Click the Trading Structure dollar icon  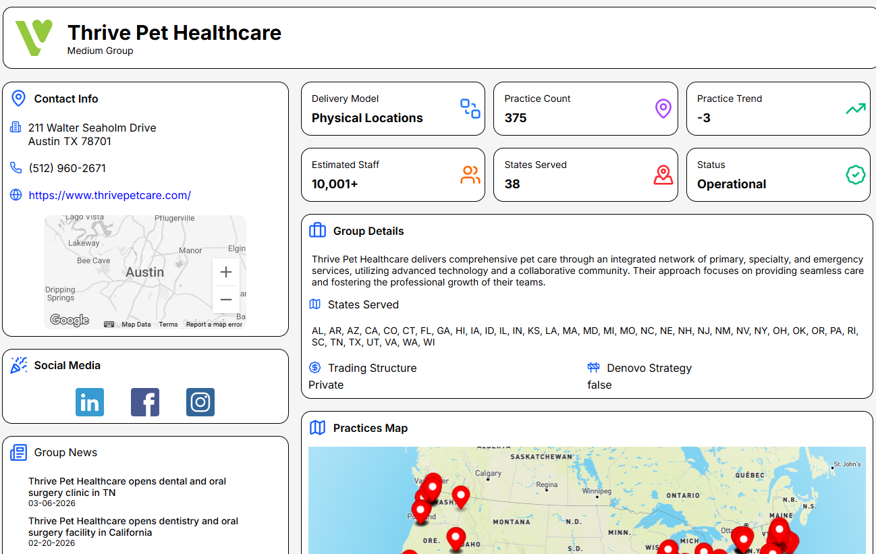click(x=314, y=368)
